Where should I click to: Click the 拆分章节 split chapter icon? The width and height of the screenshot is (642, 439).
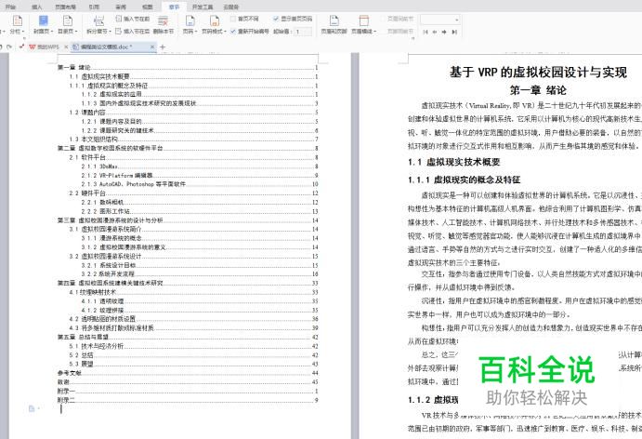pyautogui.click(x=98, y=20)
